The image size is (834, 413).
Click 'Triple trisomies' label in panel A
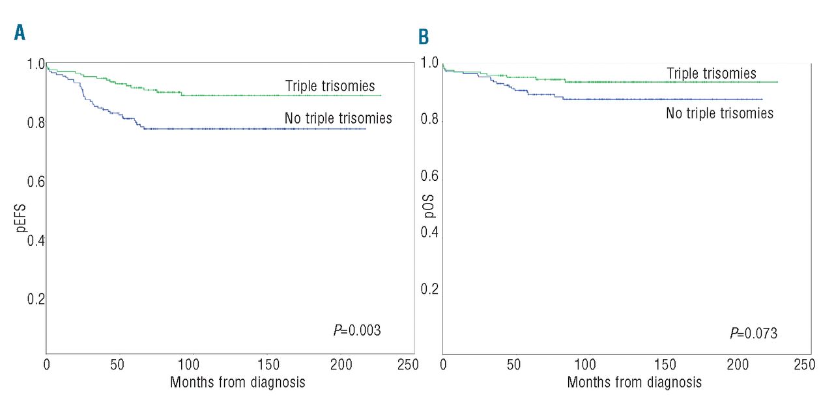330,86
